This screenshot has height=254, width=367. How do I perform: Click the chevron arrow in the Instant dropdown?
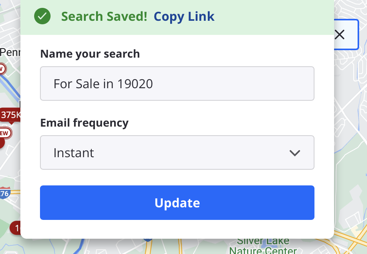coord(295,153)
